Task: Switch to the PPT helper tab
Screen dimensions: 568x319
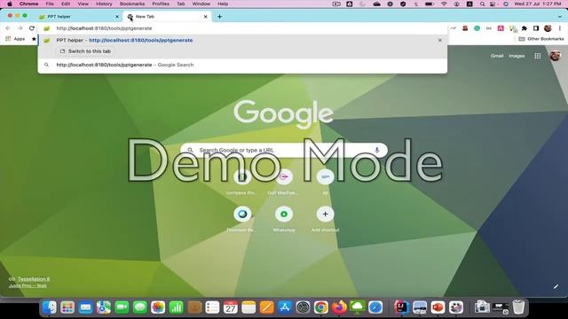Action: point(79,17)
